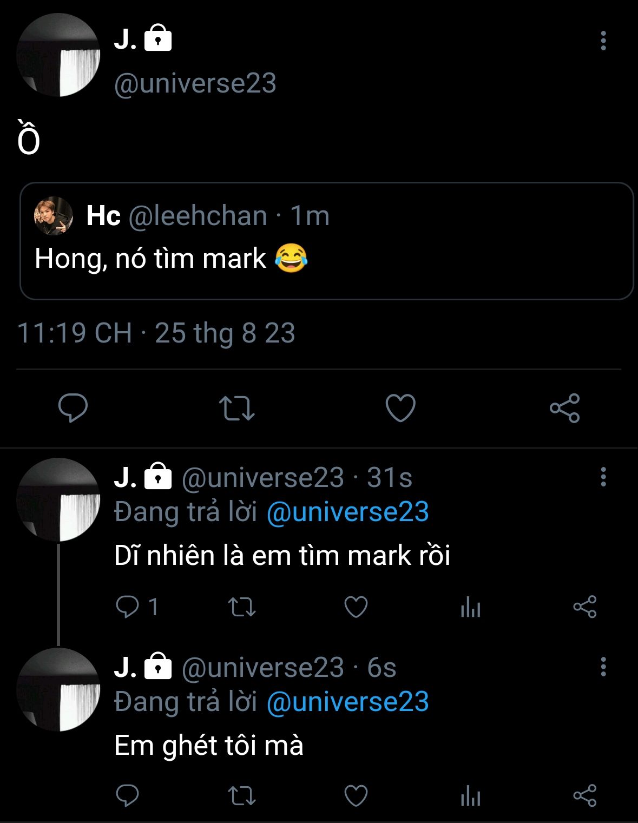Open the main tweet author's profile picture

coord(58,56)
